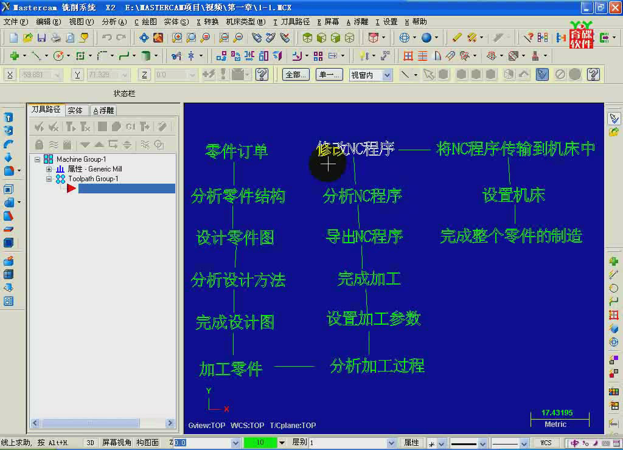Click the blue shaded sphere icon

point(426,38)
